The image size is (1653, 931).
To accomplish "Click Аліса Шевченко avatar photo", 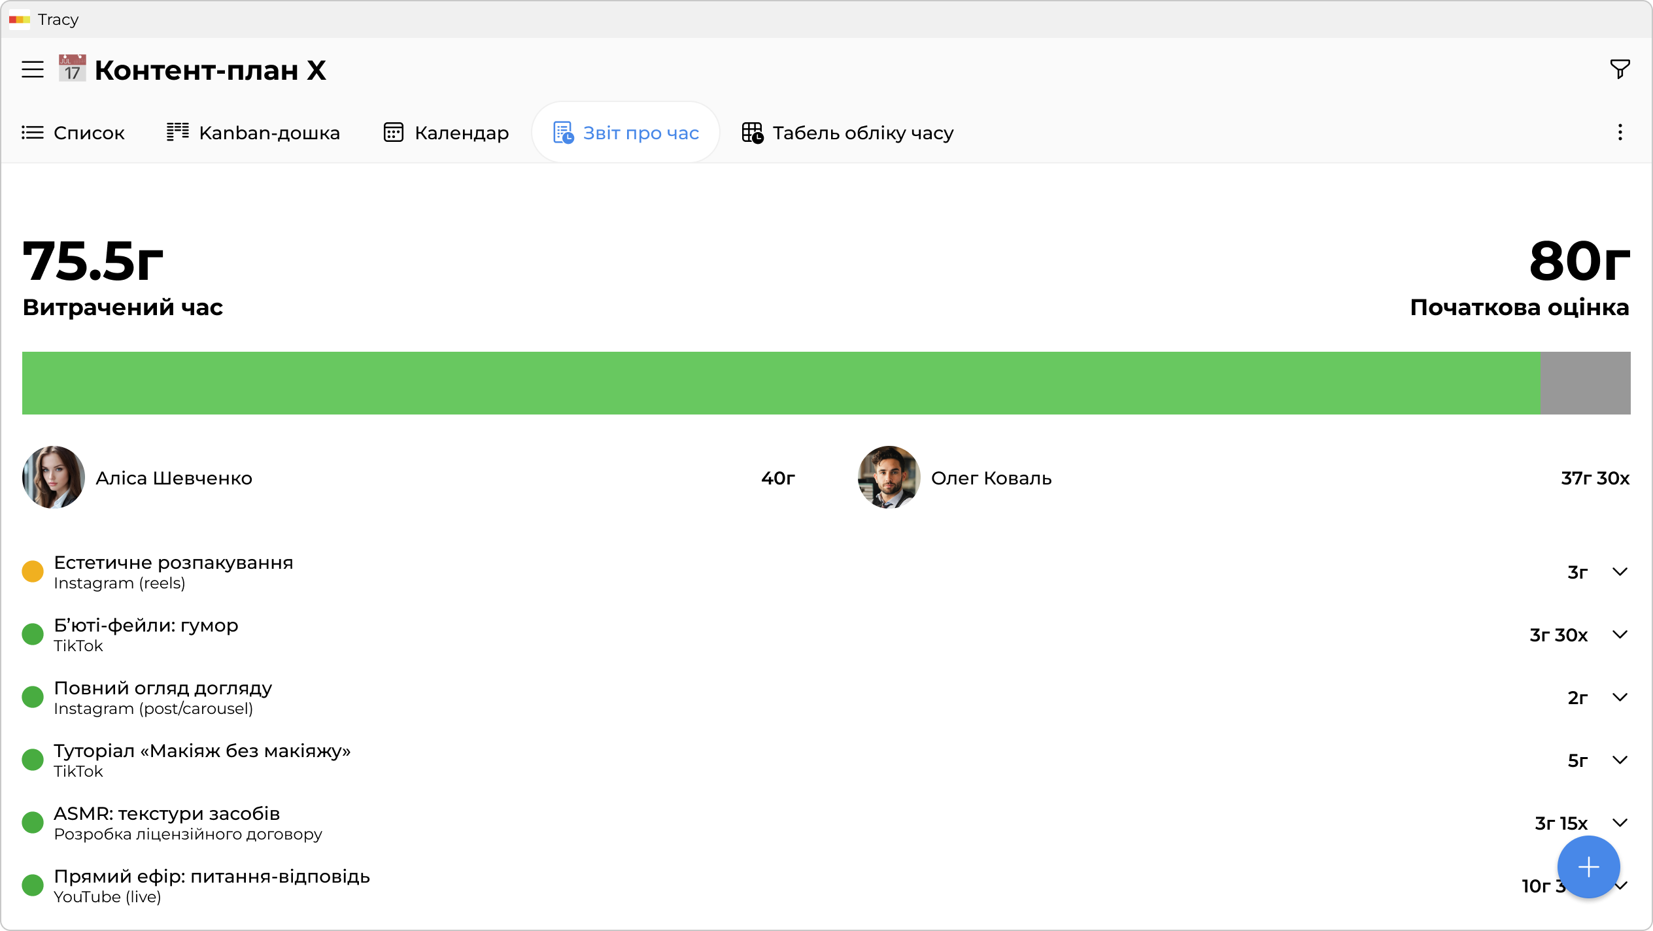I will tap(54, 477).
